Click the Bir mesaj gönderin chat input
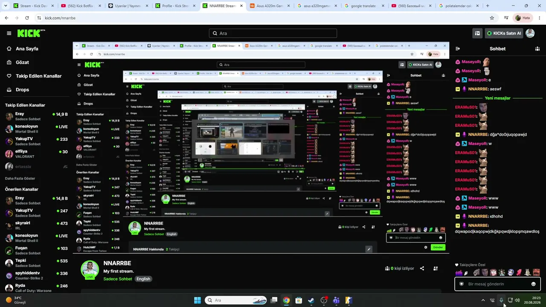The height and width of the screenshot is (307, 546). point(497,284)
